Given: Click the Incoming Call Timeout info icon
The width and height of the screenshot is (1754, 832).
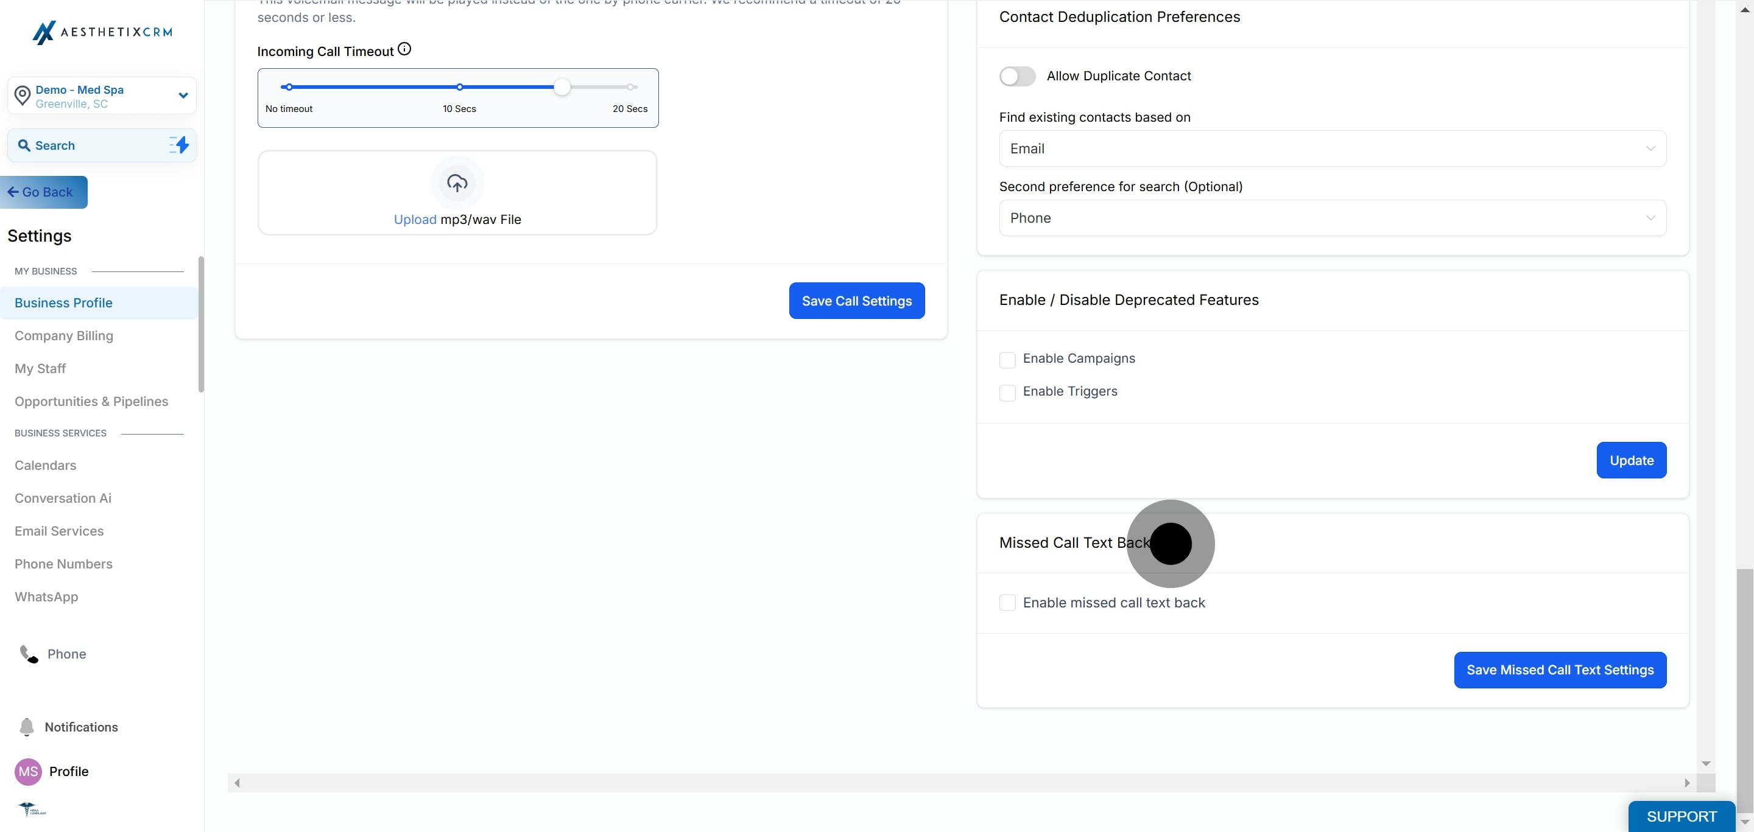Looking at the screenshot, I should coord(404,49).
